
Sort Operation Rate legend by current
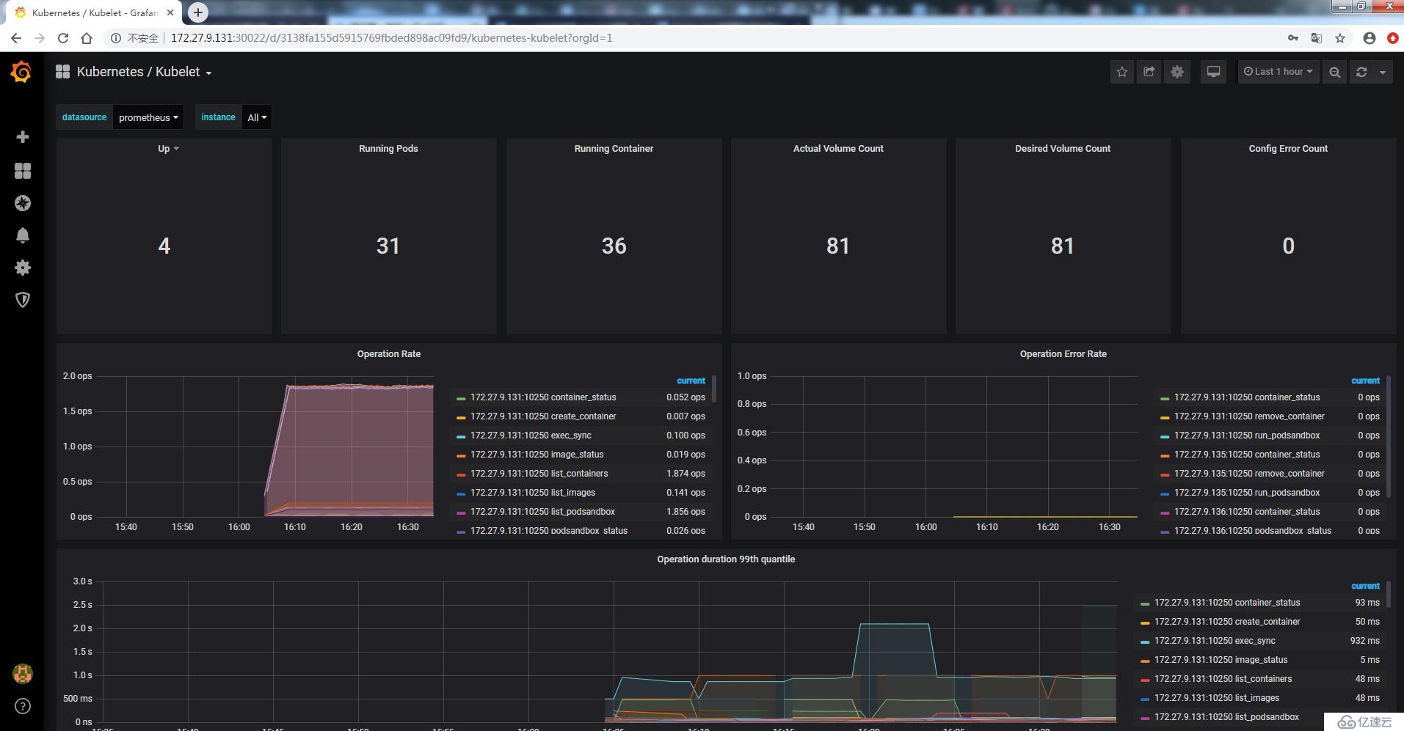coord(691,381)
